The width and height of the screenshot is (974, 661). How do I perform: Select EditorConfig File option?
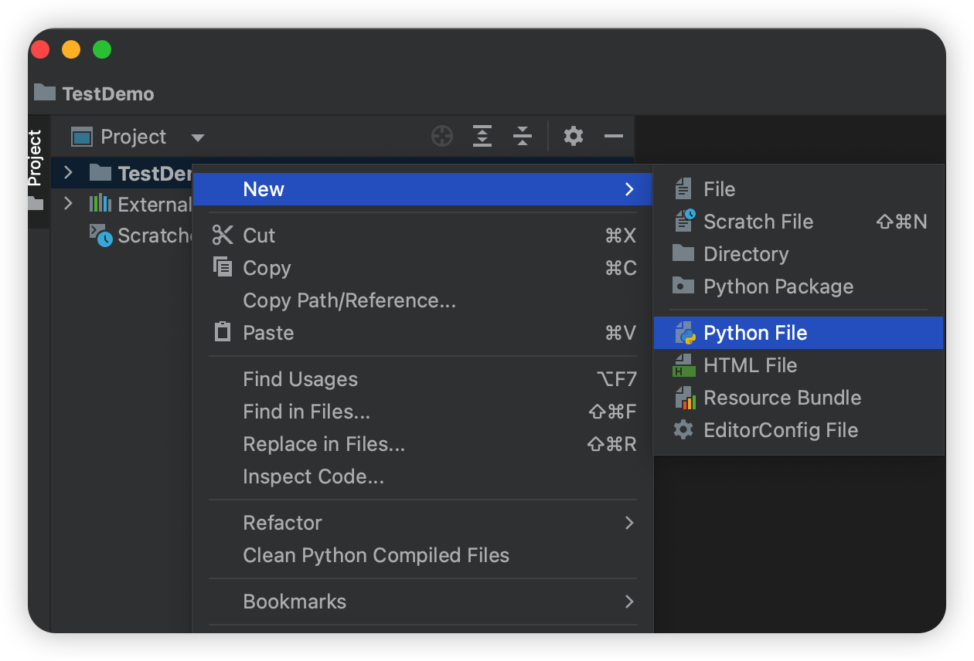[780, 430]
